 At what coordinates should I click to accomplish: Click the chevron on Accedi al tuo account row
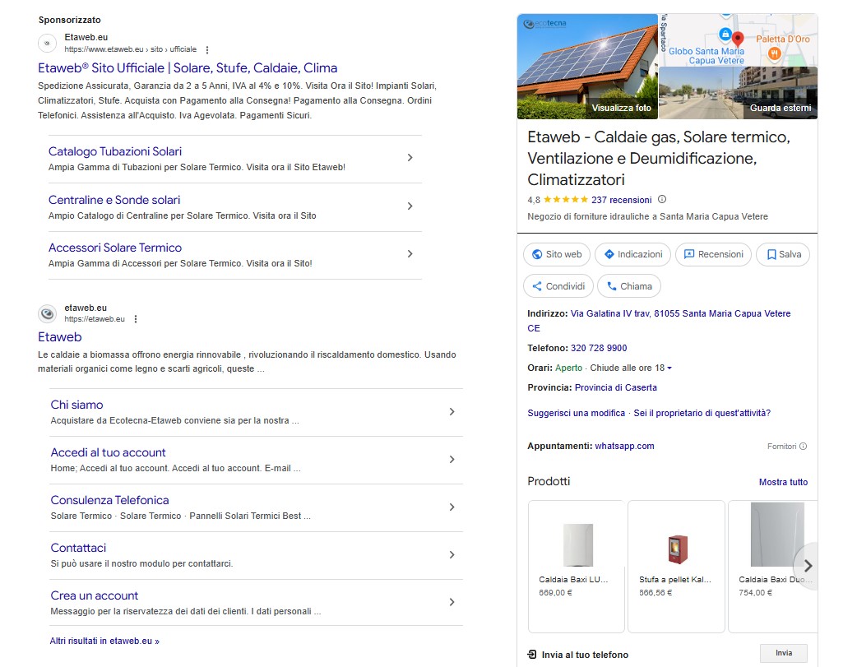(452, 460)
